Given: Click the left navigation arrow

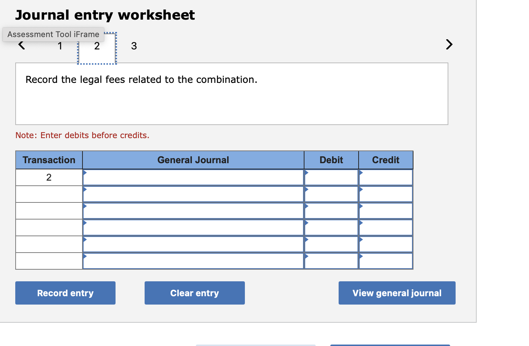Looking at the screenshot, I should click(21, 44).
